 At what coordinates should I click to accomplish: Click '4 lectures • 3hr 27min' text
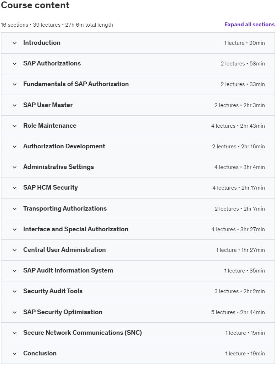(x=238, y=229)
